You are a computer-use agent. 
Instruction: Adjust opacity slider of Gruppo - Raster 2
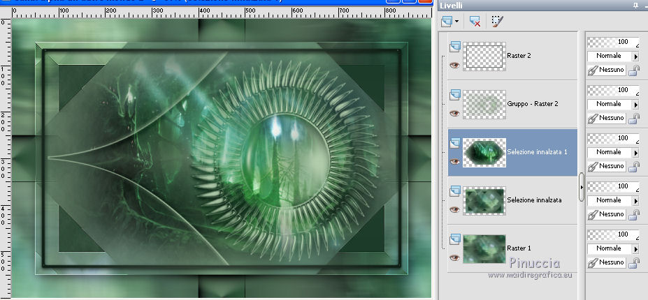tap(613, 90)
